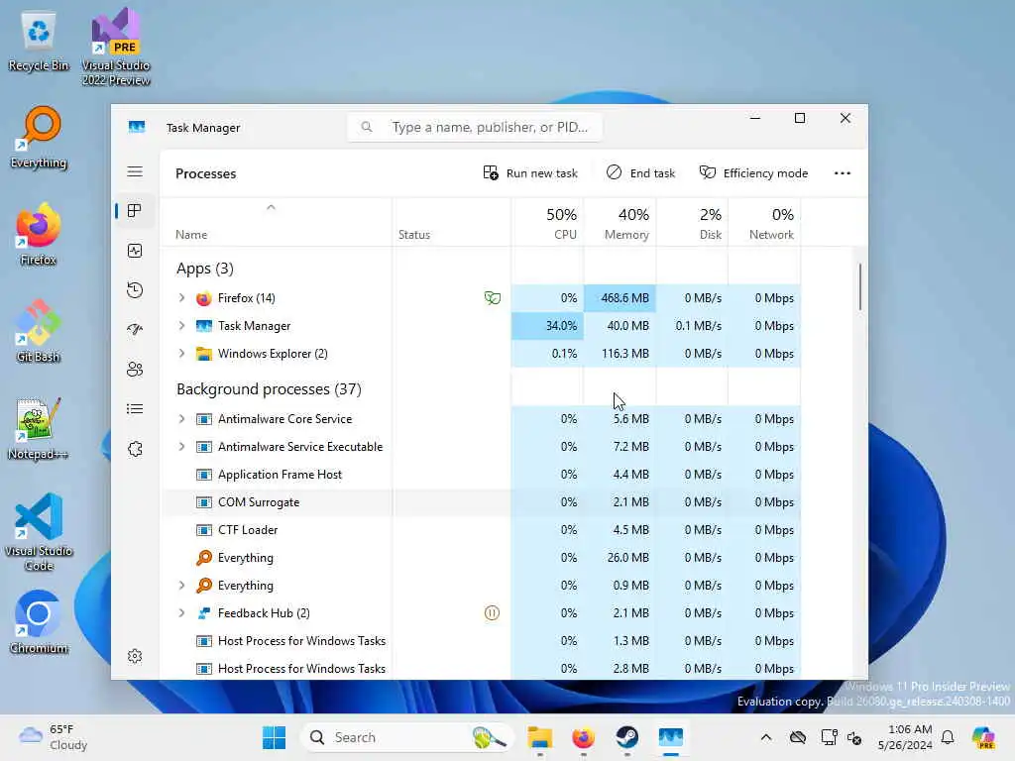Open Steam from the taskbar
The height and width of the screenshot is (761, 1015).
(626, 737)
